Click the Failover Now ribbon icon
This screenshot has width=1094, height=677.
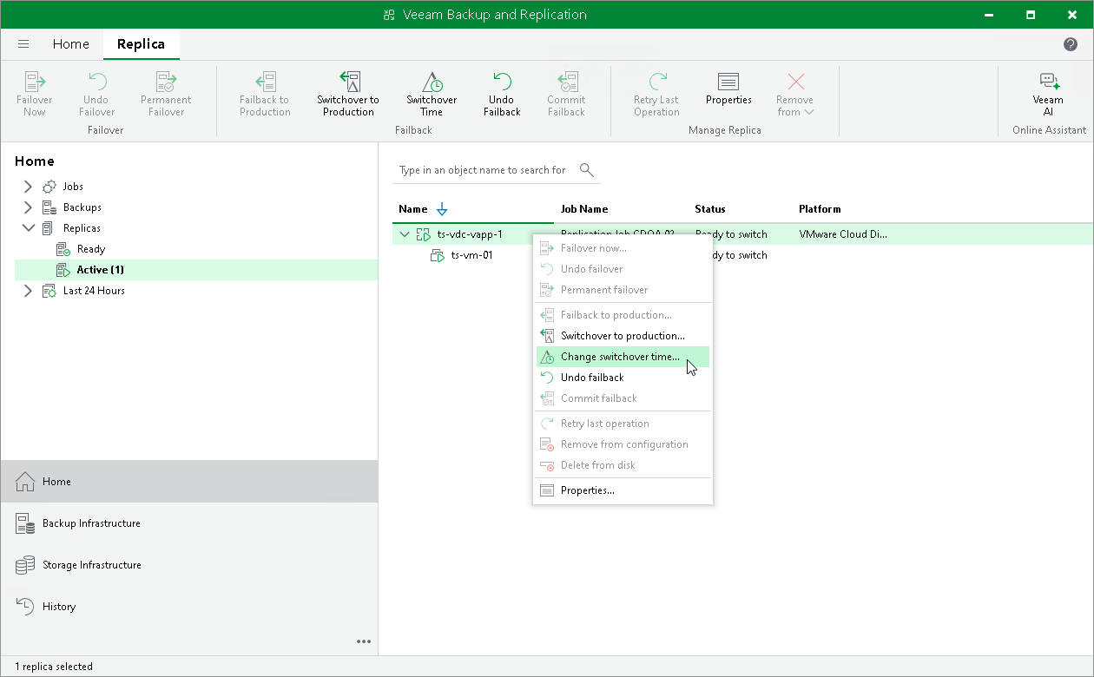pyautogui.click(x=35, y=82)
